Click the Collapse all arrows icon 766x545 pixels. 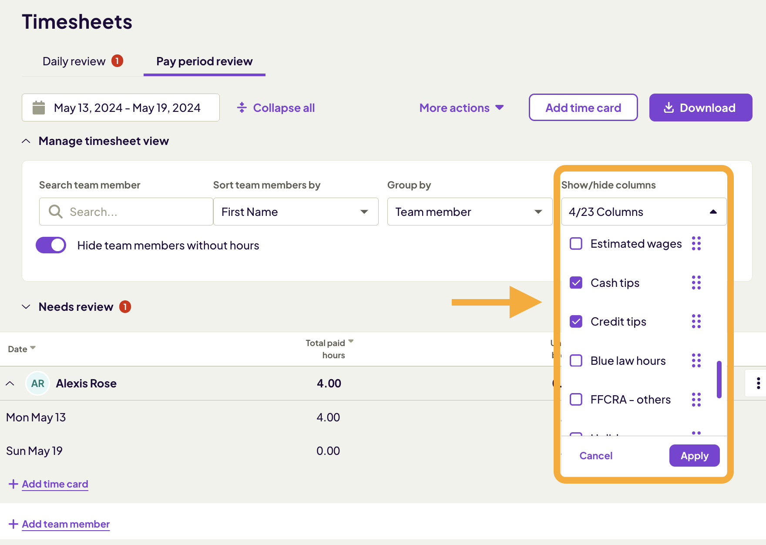click(242, 108)
